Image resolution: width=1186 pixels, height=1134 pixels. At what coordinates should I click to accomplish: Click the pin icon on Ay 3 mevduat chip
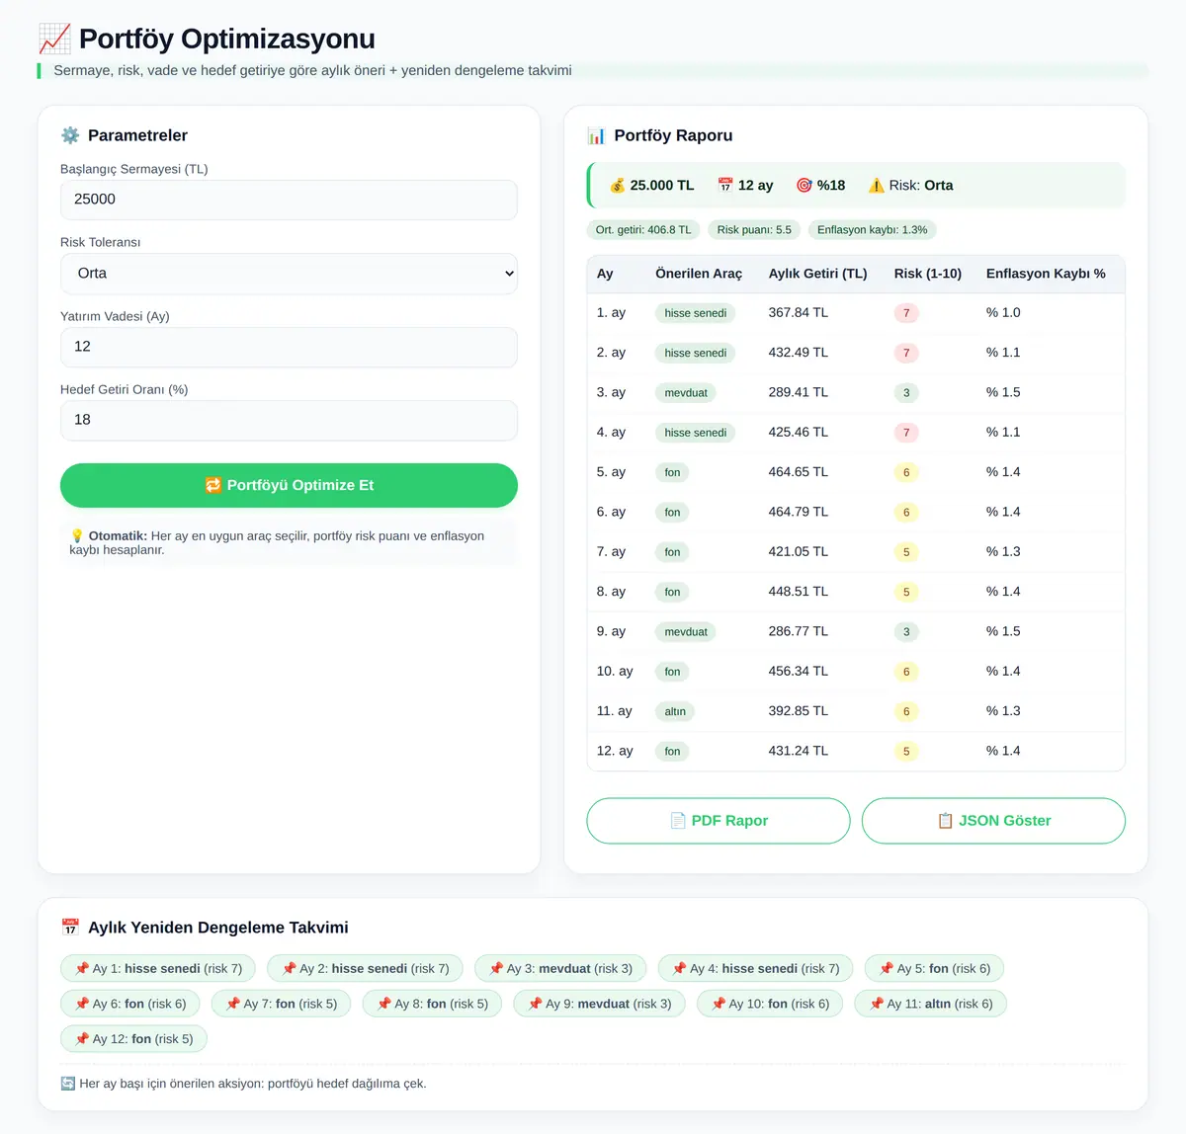click(x=496, y=969)
